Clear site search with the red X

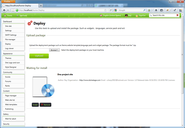coord(177,15)
